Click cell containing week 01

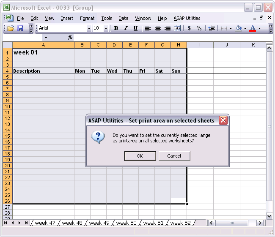43,52
